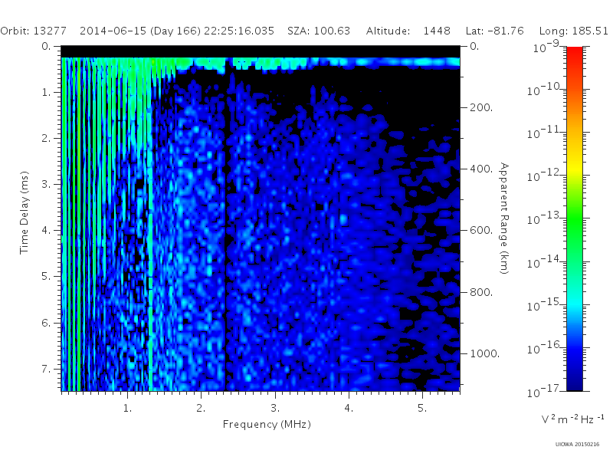
Task: Click the V² m⁻² Hz⁻¹ units label
Action: click(x=572, y=419)
